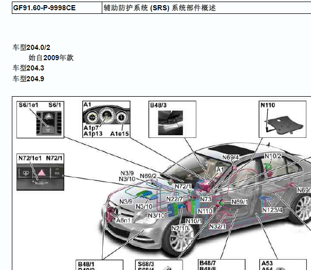Screen dimensions: 311x270
Task: Click the A53 box label
Action: (267, 263)
